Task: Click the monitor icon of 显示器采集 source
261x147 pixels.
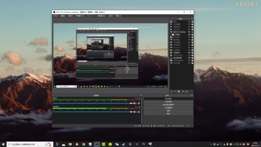Action: click(x=171, y=58)
